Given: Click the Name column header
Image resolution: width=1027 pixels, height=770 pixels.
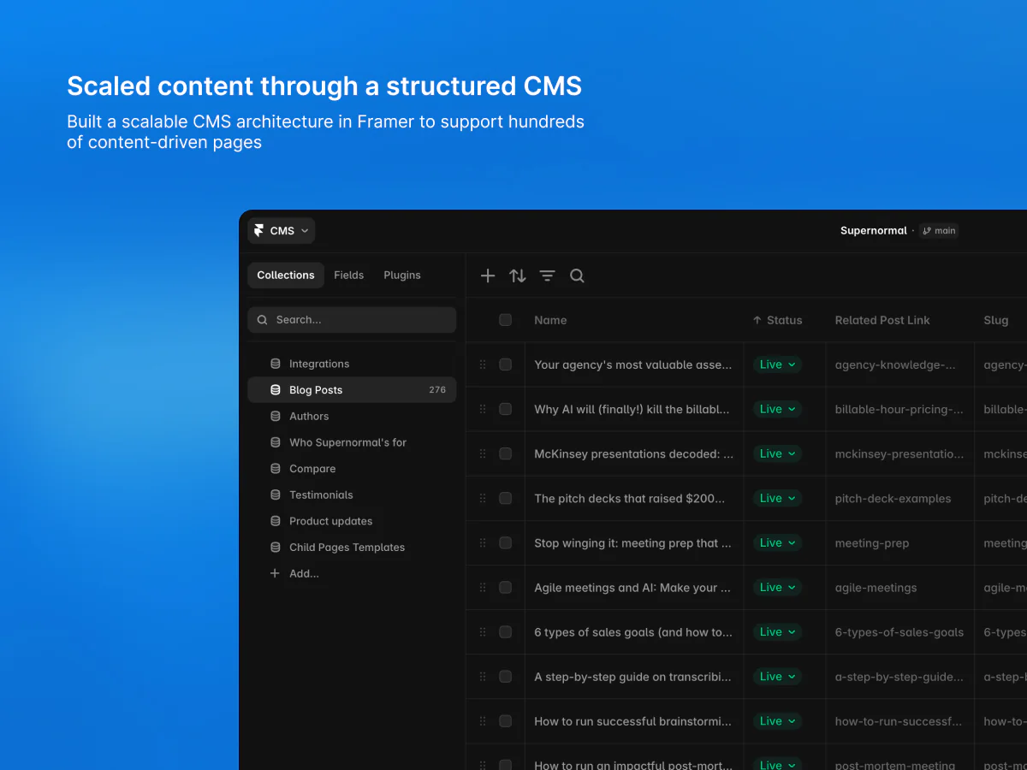Looking at the screenshot, I should (x=550, y=320).
